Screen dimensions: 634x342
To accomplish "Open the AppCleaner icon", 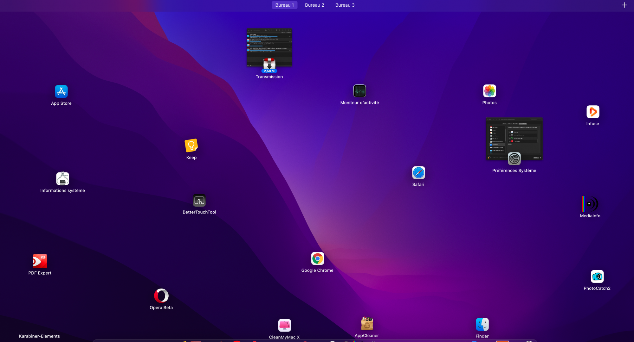I will 367,324.
